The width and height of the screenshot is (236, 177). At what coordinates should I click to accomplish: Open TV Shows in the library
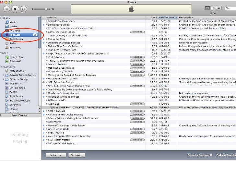tap(15, 30)
